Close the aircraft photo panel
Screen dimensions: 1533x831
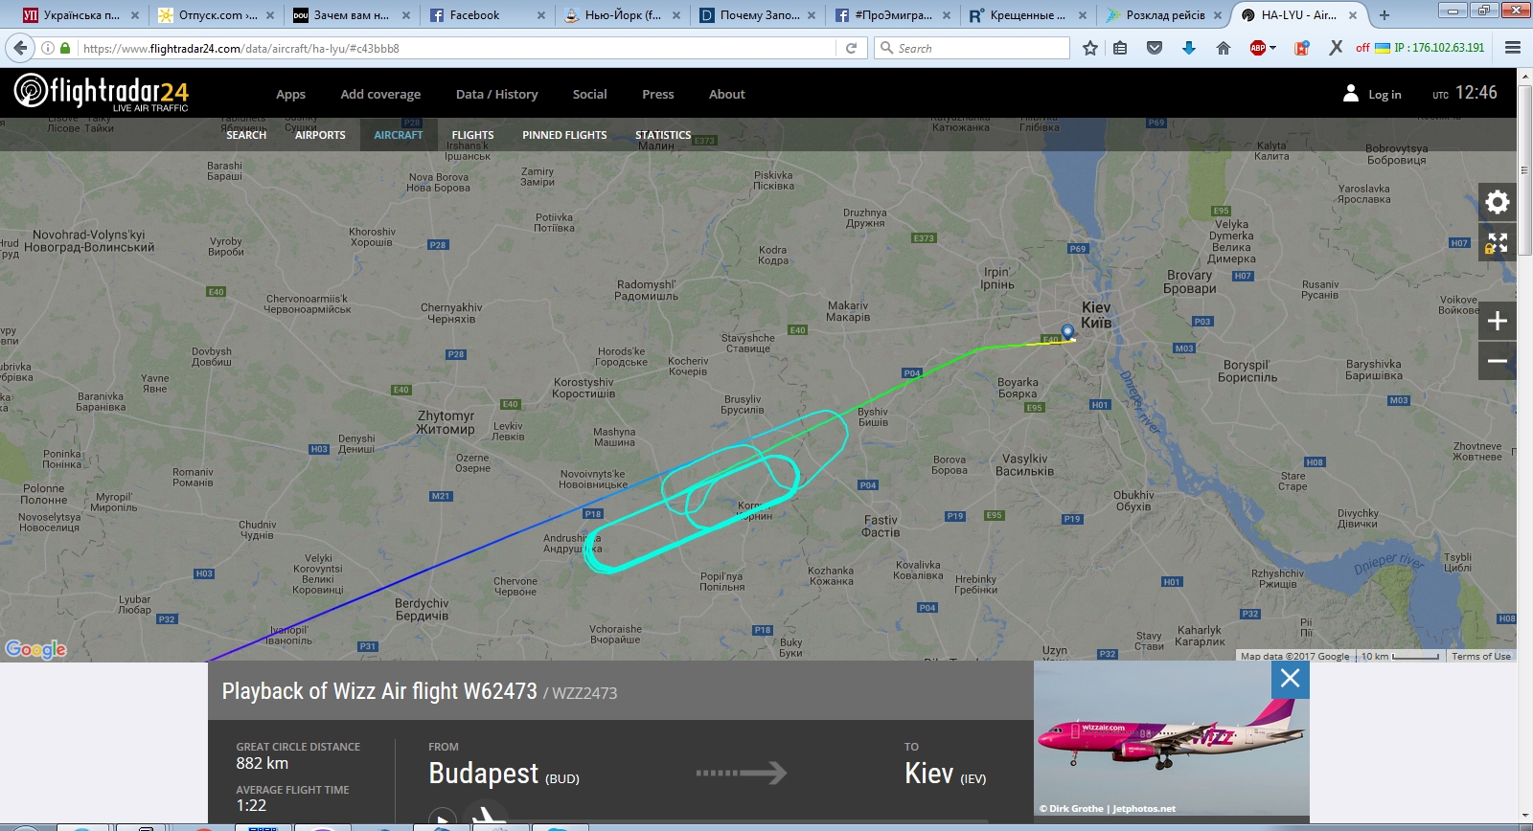pyautogui.click(x=1291, y=679)
